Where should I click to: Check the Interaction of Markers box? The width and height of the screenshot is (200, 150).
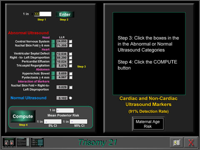point(71,87)
